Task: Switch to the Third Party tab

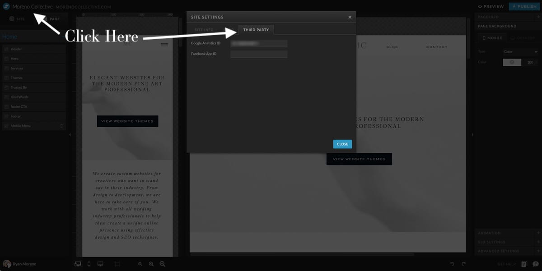Action: click(x=256, y=29)
